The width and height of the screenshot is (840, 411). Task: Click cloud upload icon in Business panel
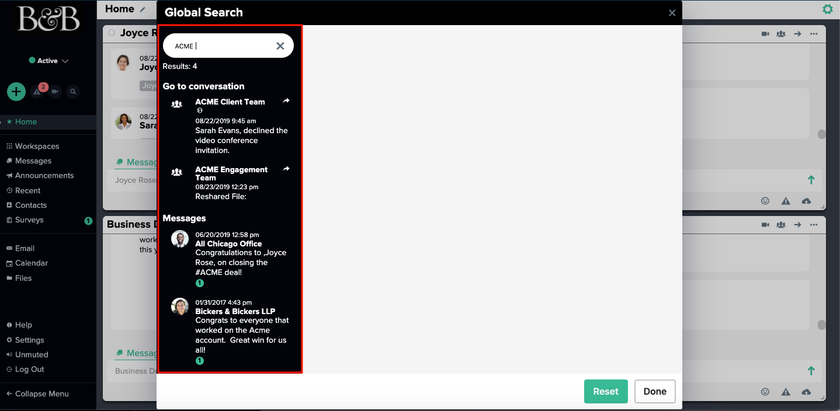point(806,392)
